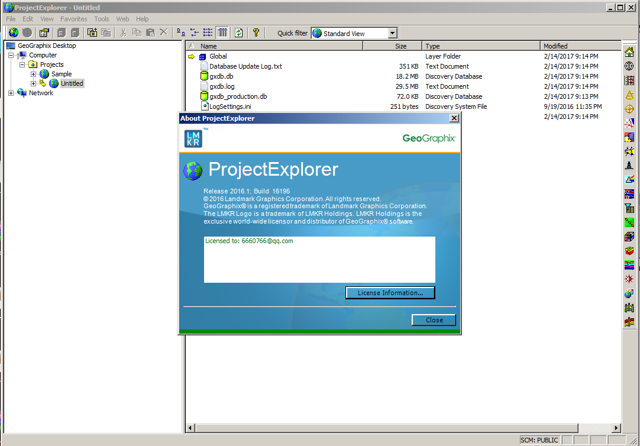Collapse the Computer tree node
The height and width of the screenshot is (446, 640).
pyautogui.click(x=11, y=55)
